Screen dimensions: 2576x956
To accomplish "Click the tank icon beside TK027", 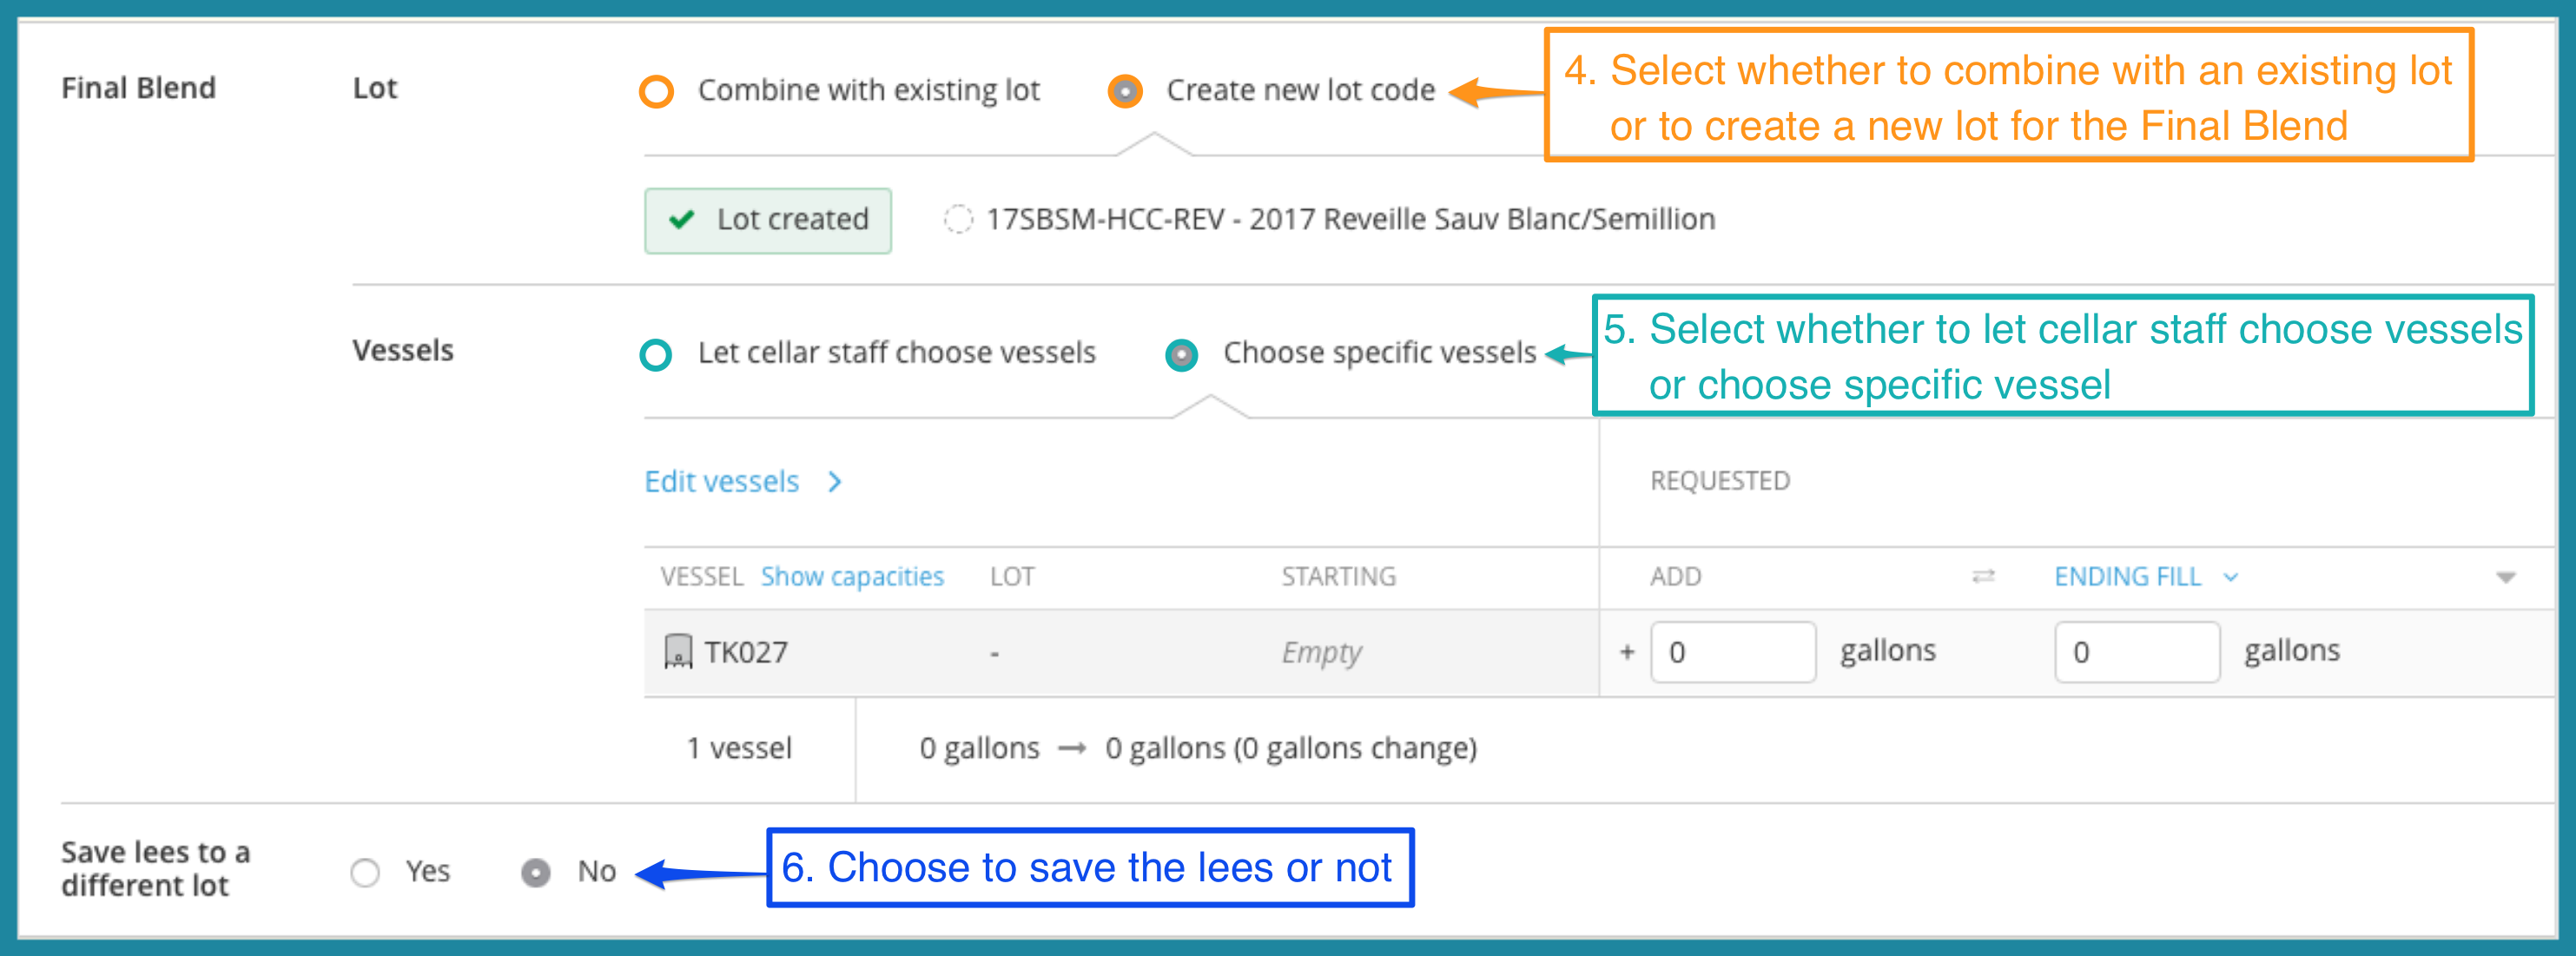I will [x=678, y=652].
